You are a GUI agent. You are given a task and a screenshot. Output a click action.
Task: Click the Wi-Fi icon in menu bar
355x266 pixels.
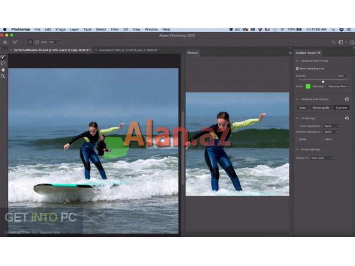(282, 29)
